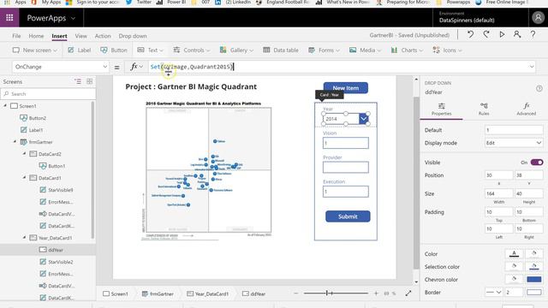Viewport: 548px width, 308px height.
Task: Open the Controls dropdown menu
Action: [192, 50]
